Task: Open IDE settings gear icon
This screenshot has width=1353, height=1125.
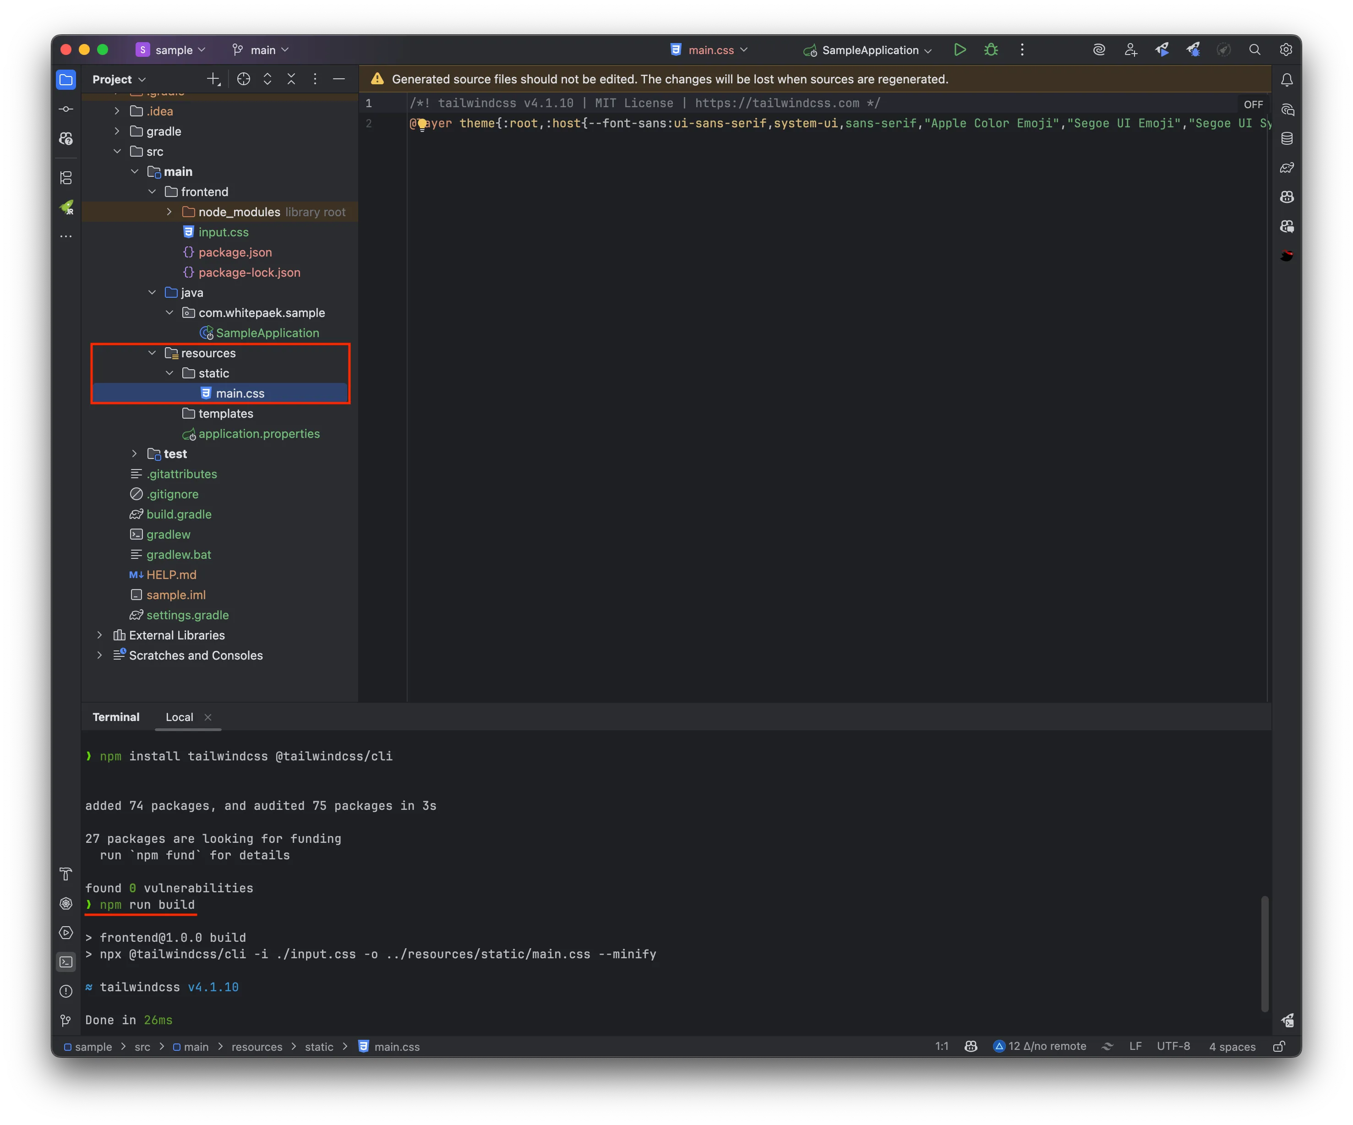Action: coord(1286,49)
